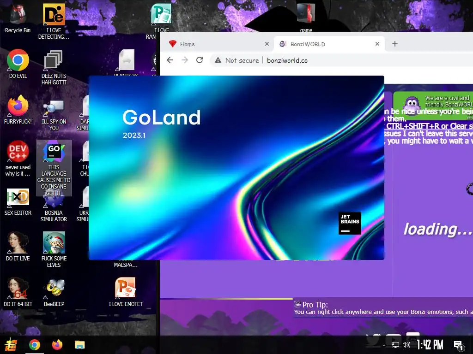The width and height of the screenshot is (473, 354).
Task: Click the Not secure warning indicator
Action: click(236, 60)
